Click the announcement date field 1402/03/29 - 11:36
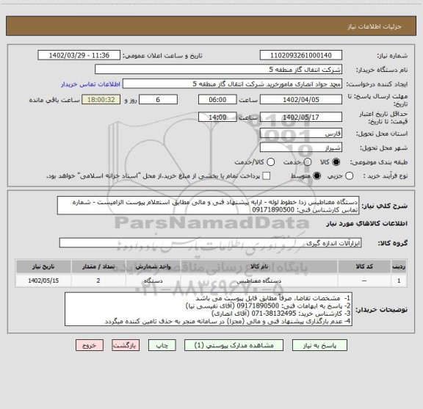 79,55
